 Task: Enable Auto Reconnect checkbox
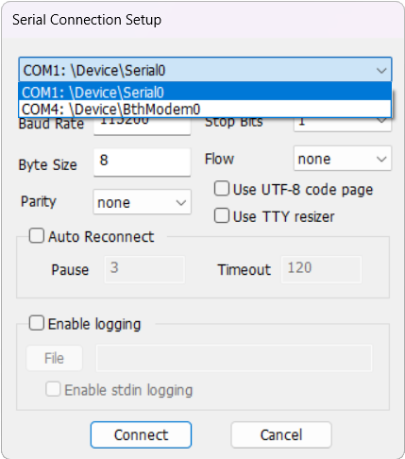[37, 236]
